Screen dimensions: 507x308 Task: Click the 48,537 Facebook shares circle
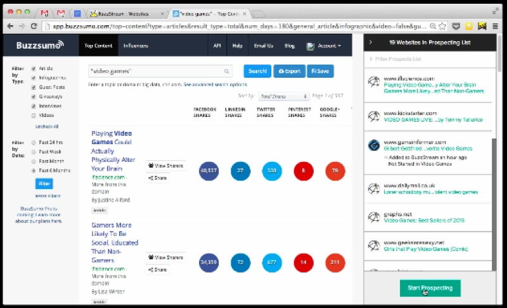[209, 171]
